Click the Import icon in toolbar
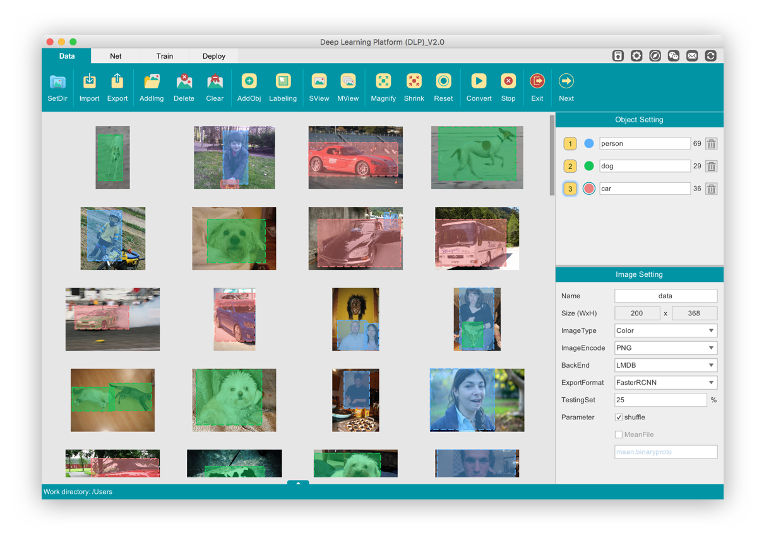The image size is (764, 536). click(90, 81)
